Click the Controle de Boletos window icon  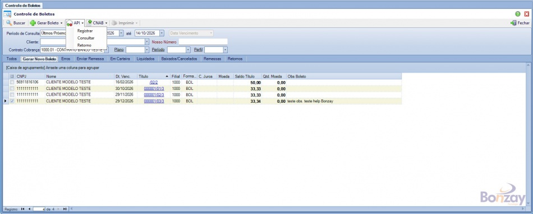[7, 14]
